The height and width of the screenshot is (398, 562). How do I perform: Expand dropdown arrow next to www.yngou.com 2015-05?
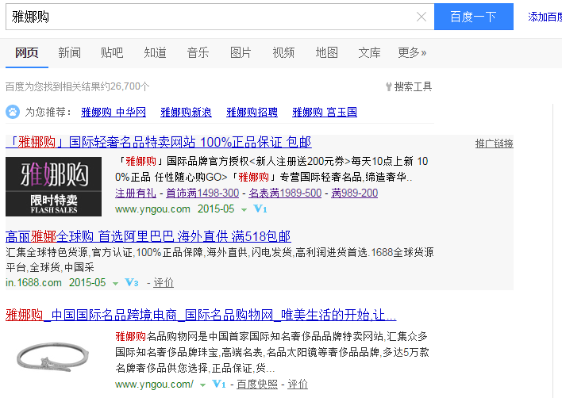point(244,210)
